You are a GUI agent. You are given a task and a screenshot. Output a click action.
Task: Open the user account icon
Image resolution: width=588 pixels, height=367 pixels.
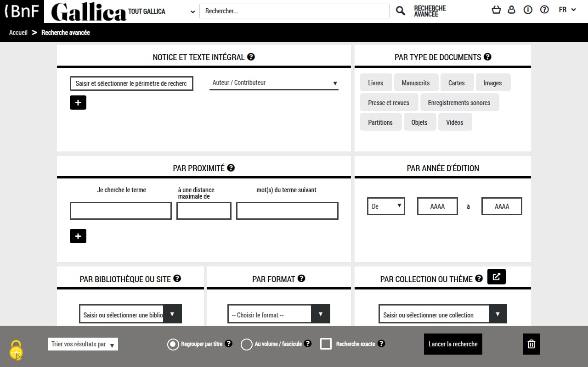pos(512,10)
